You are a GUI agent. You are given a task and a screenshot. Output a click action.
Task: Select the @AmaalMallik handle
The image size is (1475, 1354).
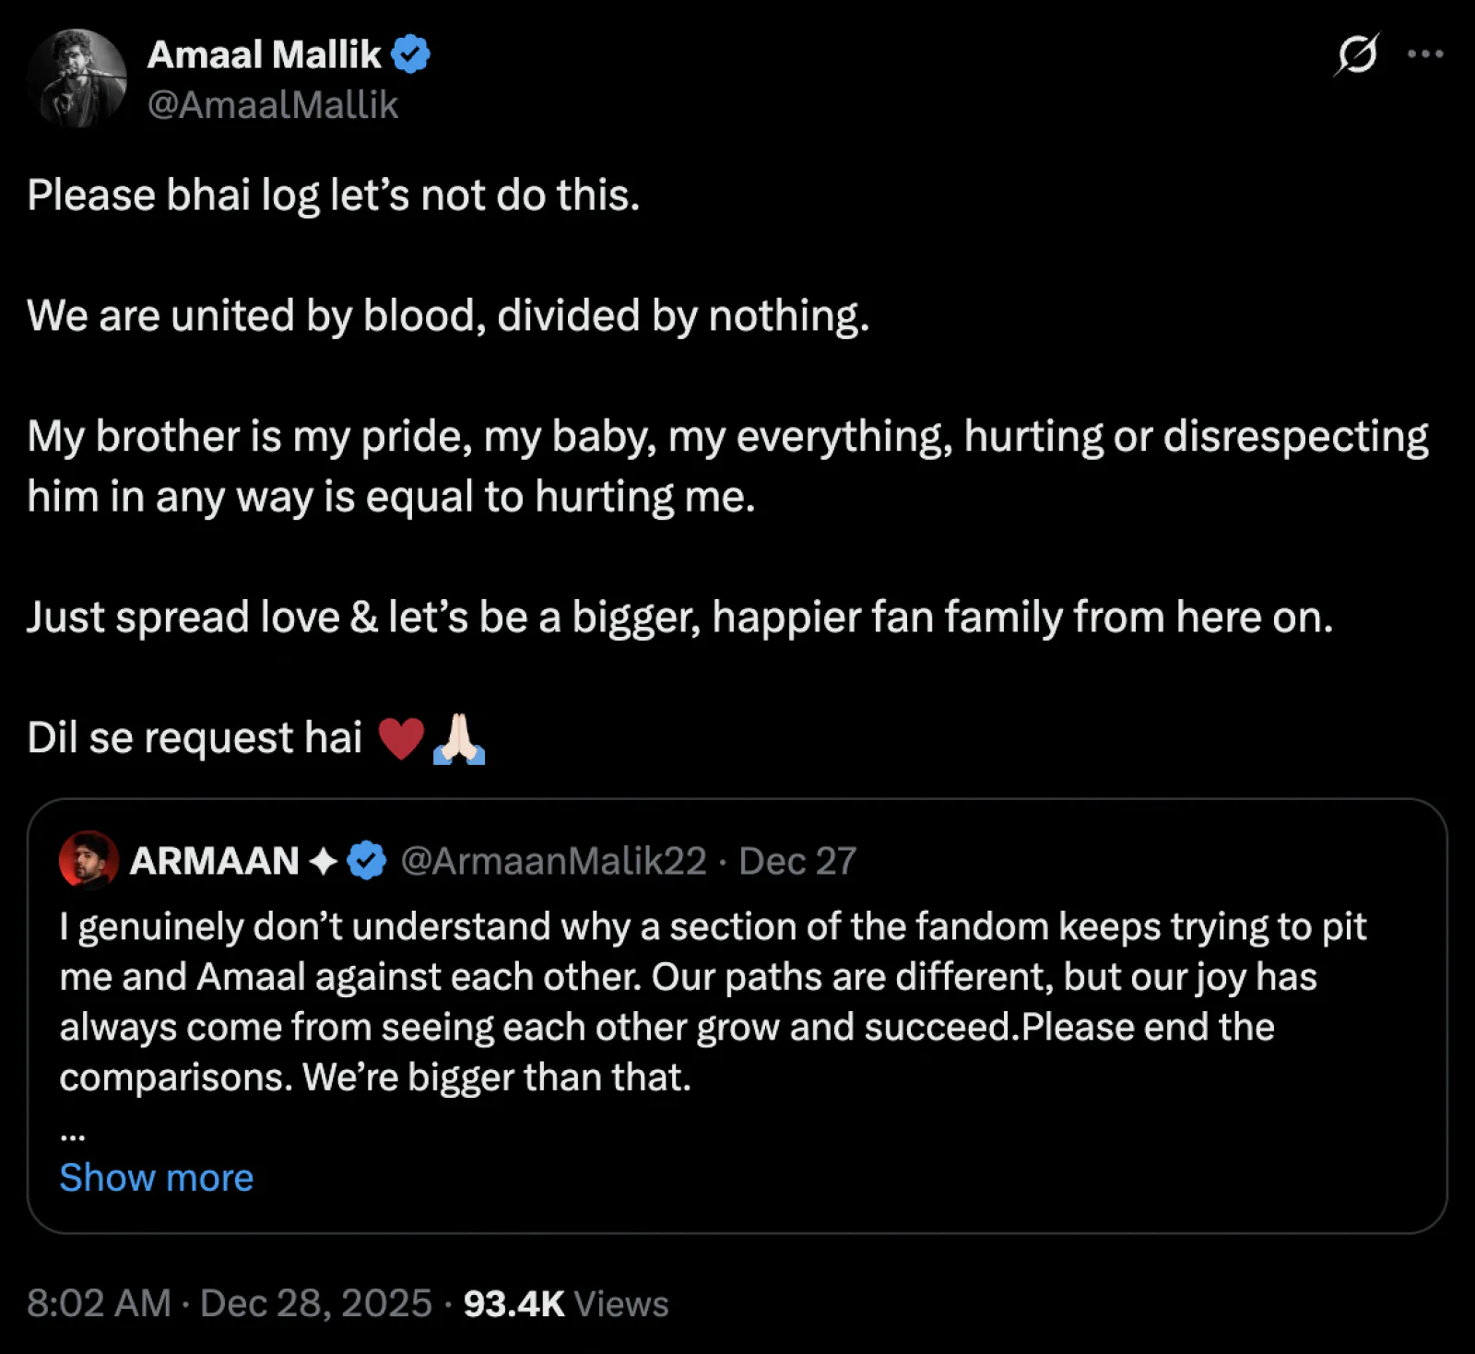(x=272, y=105)
